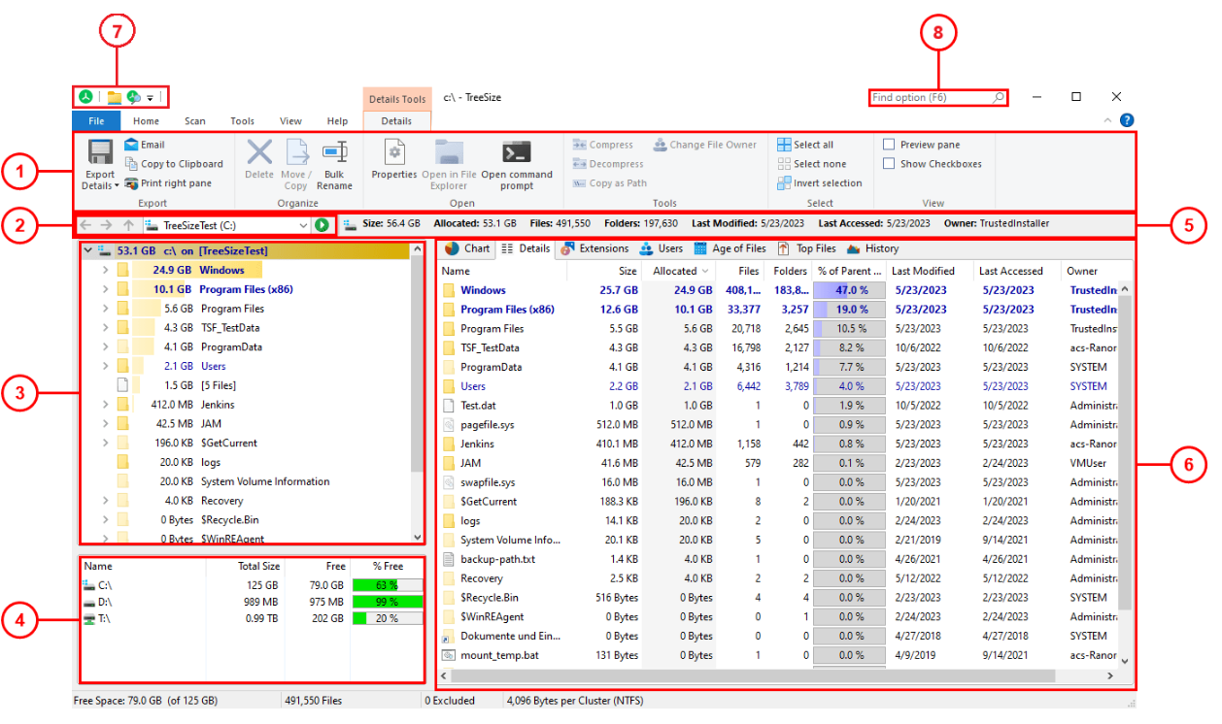Click the back navigation arrow
This screenshot has width=1222, height=724.
click(x=85, y=225)
